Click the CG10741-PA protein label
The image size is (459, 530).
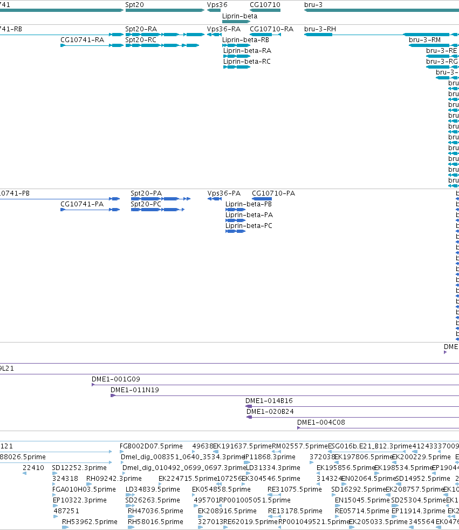point(82,204)
